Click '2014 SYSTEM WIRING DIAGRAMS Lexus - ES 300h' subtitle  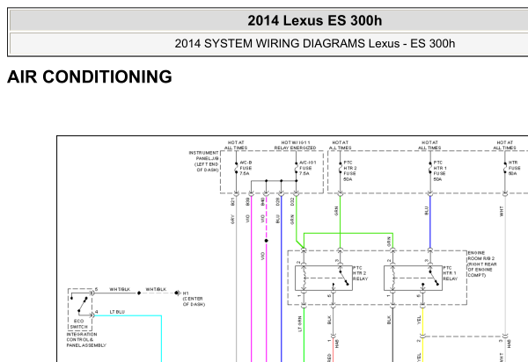pyautogui.click(x=314, y=44)
